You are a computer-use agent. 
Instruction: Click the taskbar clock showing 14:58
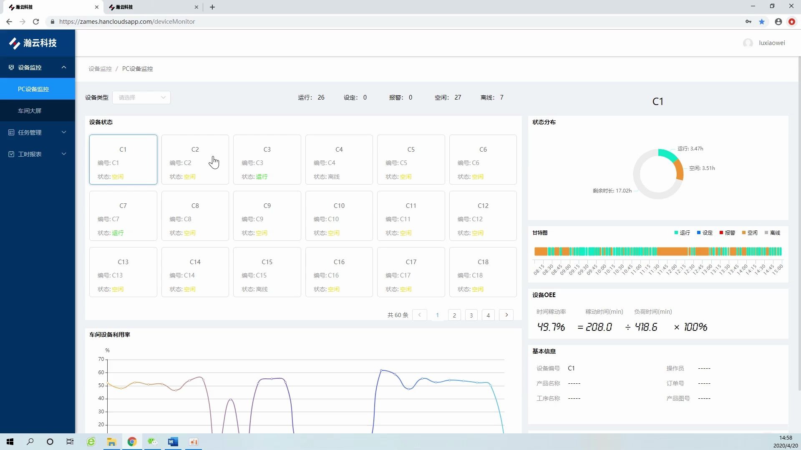786,442
